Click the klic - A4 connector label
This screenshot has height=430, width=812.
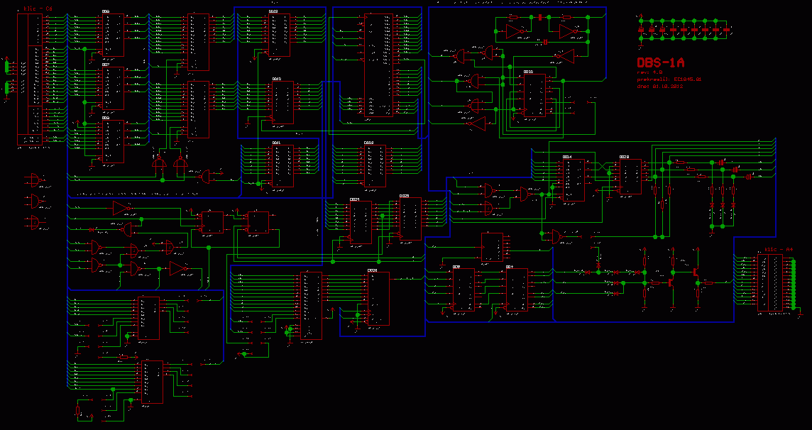pos(778,250)
